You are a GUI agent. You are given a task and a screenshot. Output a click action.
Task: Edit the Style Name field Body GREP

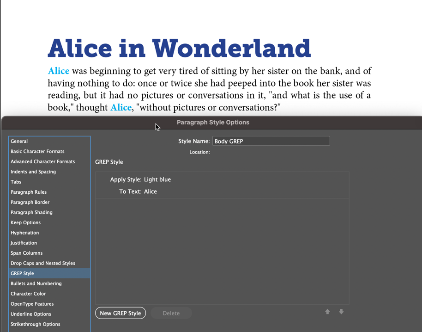[271, 141]
